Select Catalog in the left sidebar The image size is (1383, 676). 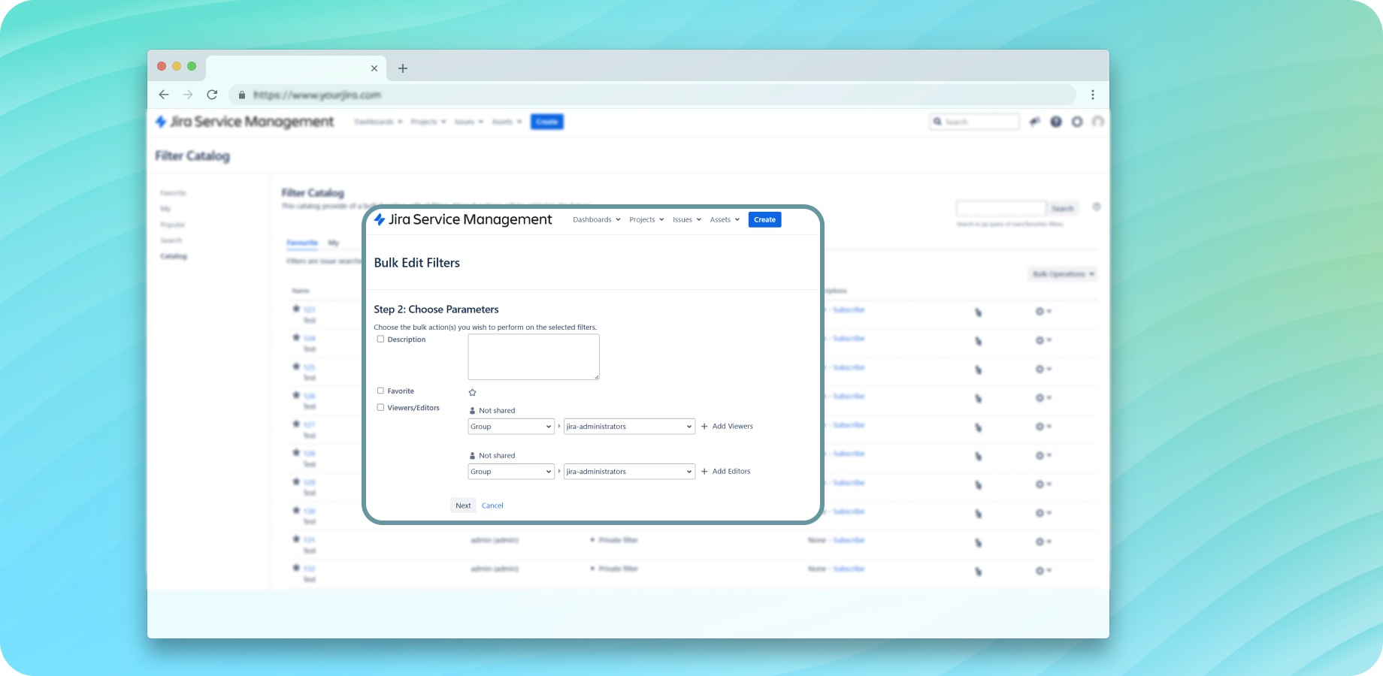174,256
